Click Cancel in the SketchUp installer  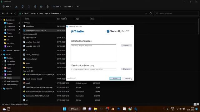click(x=127, y=78)
